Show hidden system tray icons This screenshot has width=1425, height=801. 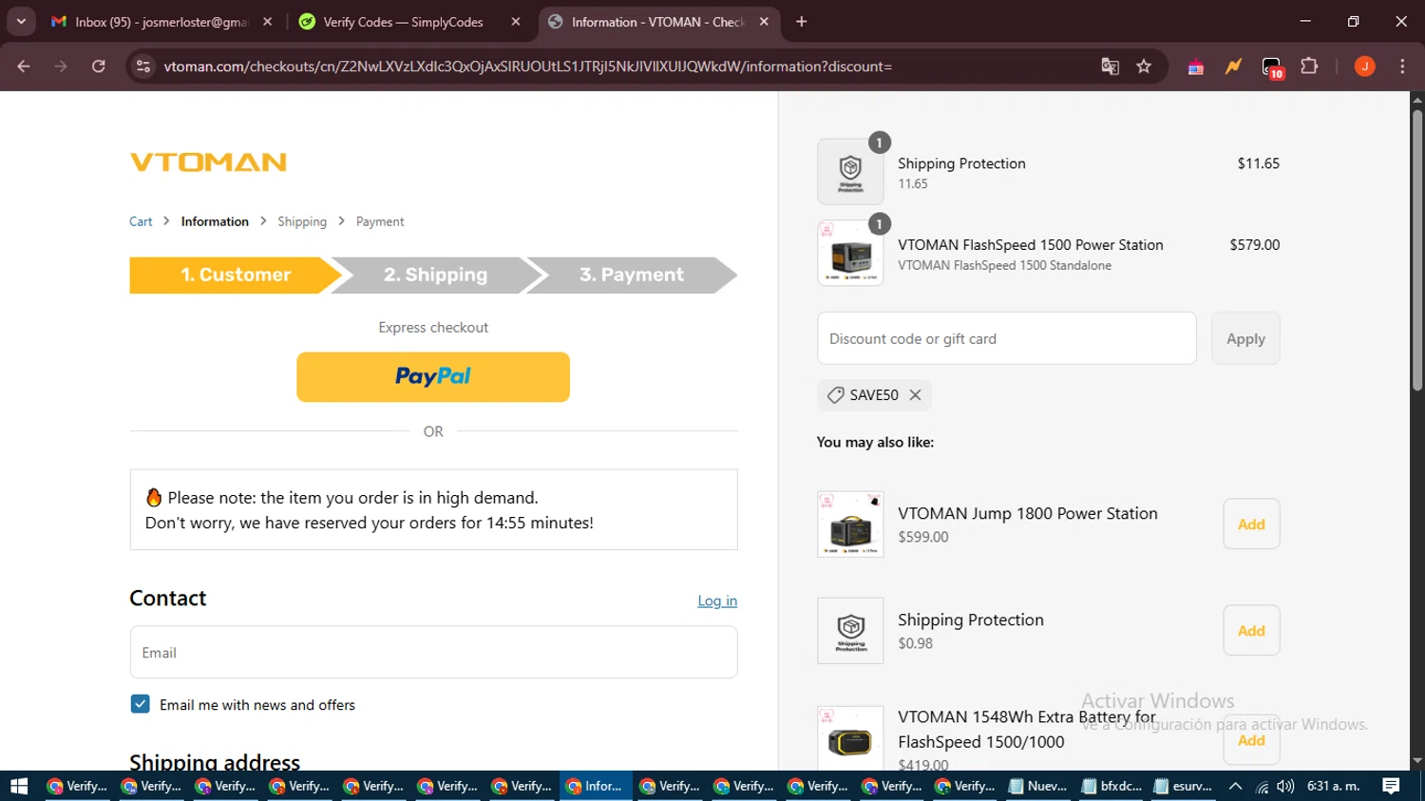(x=1235, y=786)
